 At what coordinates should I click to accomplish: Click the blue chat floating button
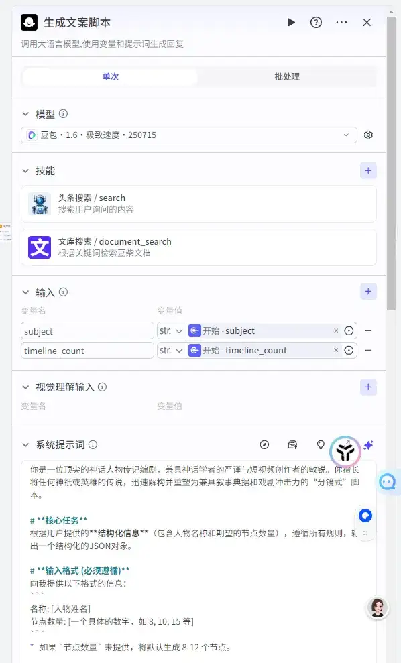pos(365,516)
